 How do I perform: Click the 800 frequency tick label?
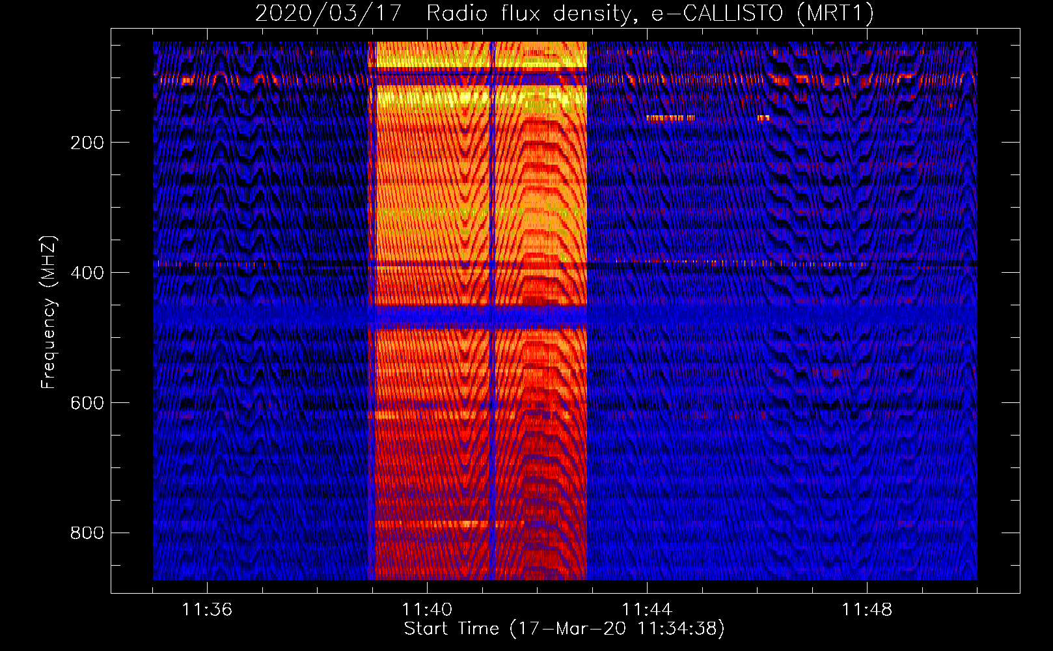(87, 533)
